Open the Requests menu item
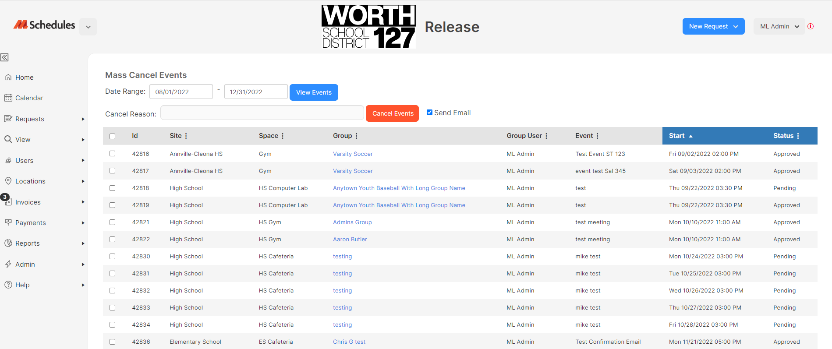This screenshot has width=832, height=349. [30, 119]
